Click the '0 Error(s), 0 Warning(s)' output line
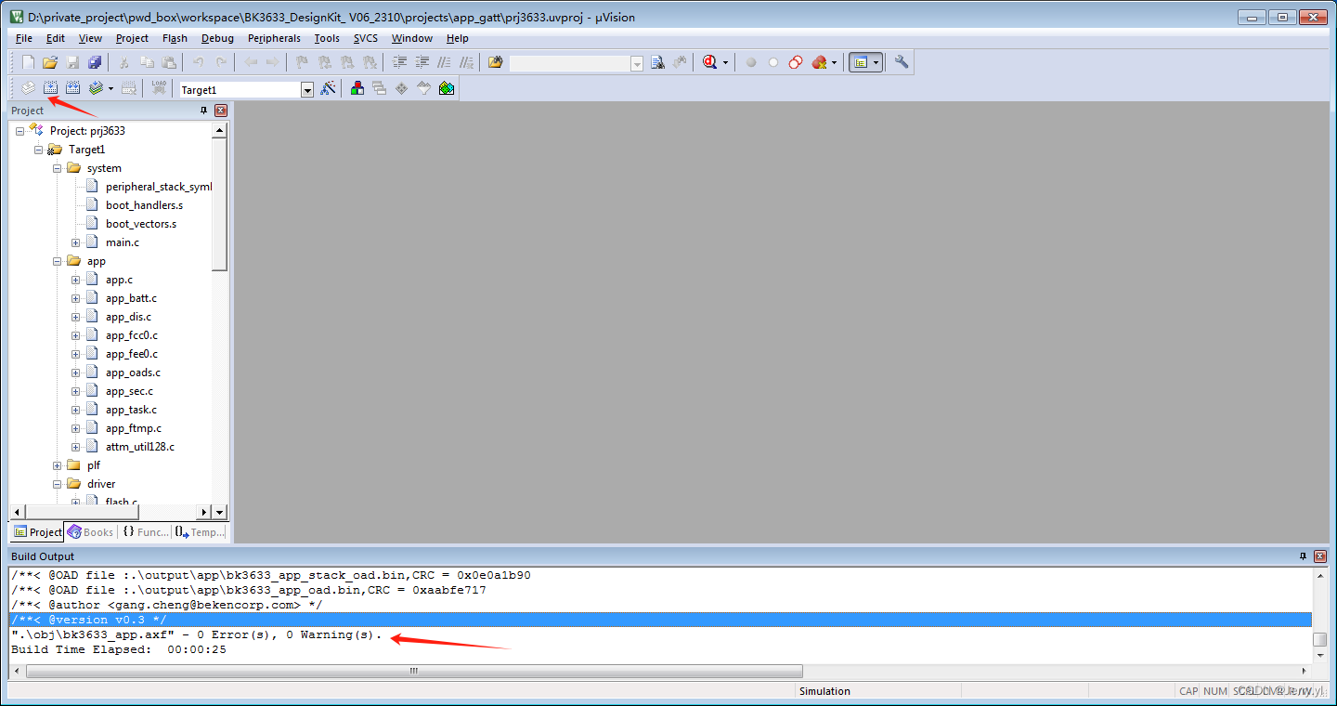The image size is (1337, 706). click(197, 634)
